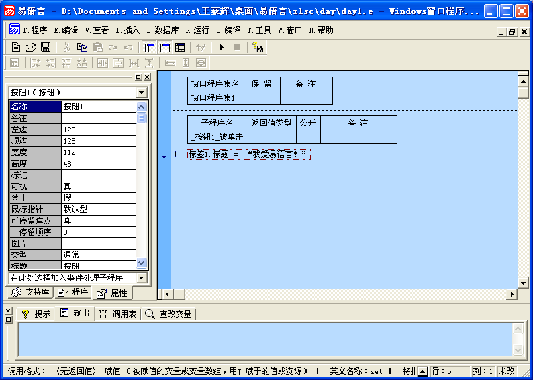Close the properties side panel
This screenshot has height=380, width=533.
[148, 77]
